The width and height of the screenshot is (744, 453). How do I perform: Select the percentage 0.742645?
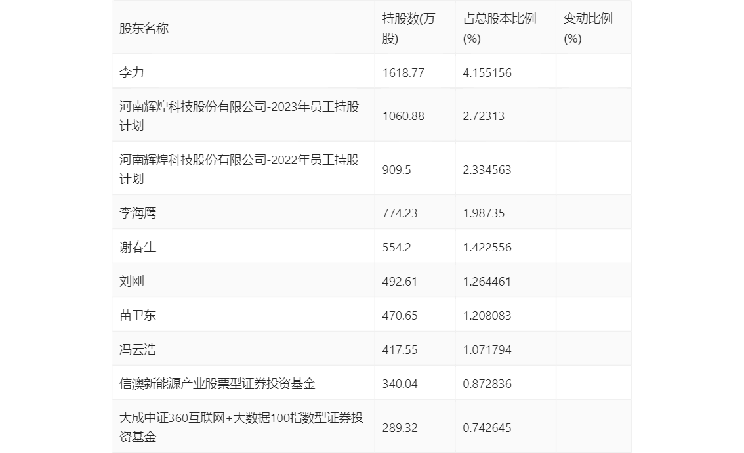pyautogui.click(x=487, y=428)
